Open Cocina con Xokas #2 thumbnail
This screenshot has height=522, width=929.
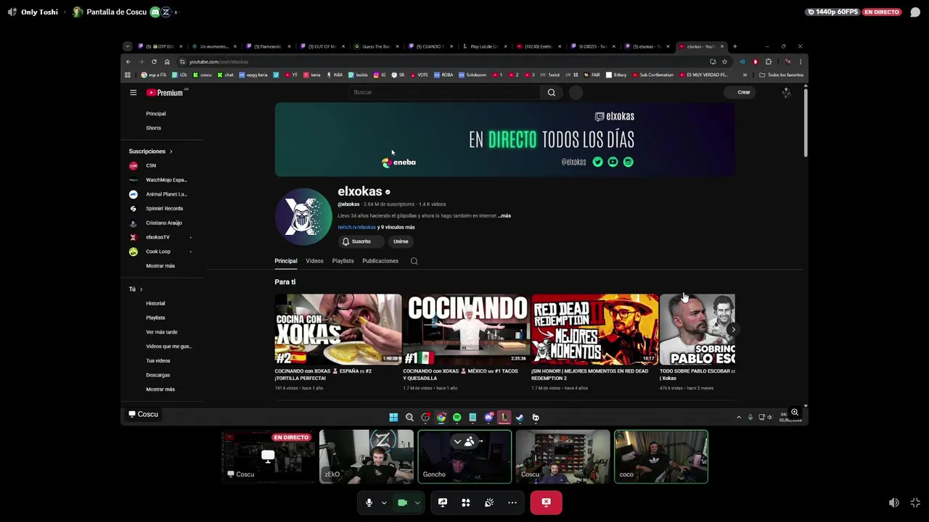click(338, 329)
